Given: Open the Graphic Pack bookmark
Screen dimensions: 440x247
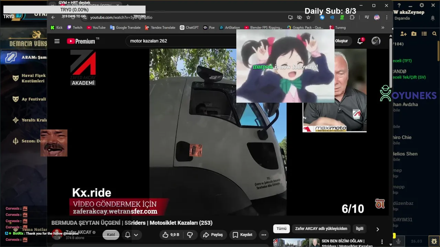Looking at the screenshot, I should point(305,27).
